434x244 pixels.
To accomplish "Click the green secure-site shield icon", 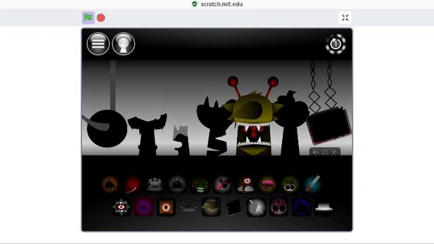I will (x=195, y=4).
